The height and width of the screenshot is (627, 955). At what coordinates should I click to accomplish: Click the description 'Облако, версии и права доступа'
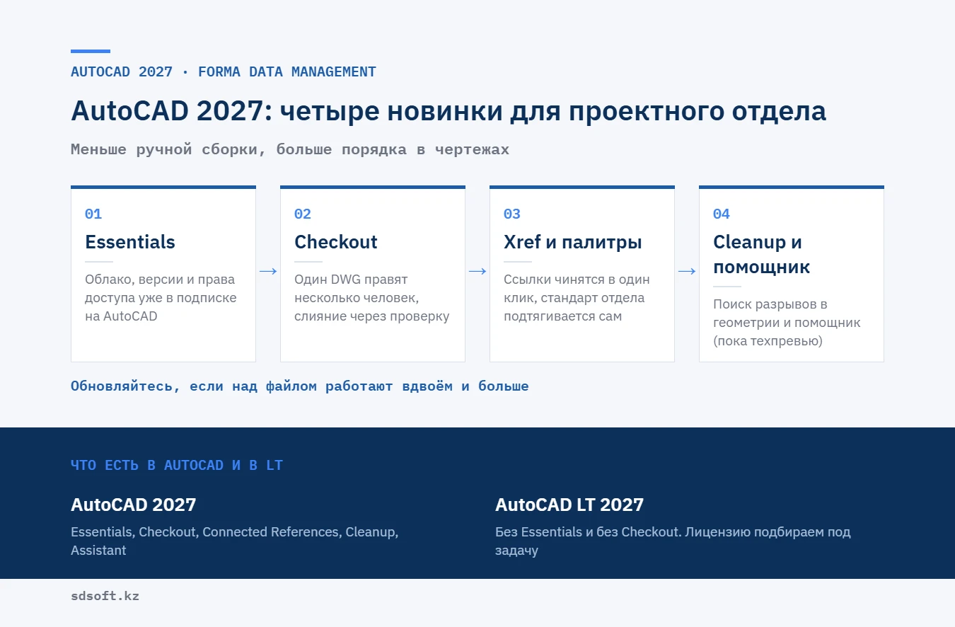pyautogui.click(x=161, y=297)
